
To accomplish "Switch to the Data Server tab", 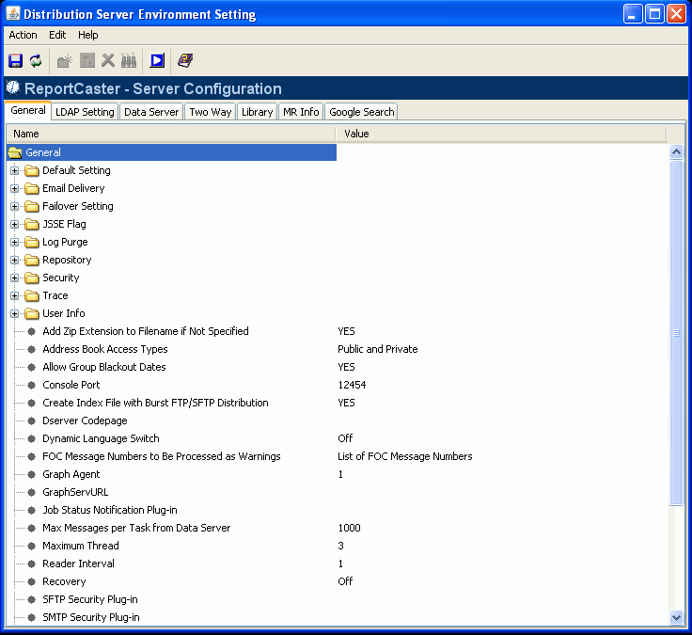I will pos(151,112).
